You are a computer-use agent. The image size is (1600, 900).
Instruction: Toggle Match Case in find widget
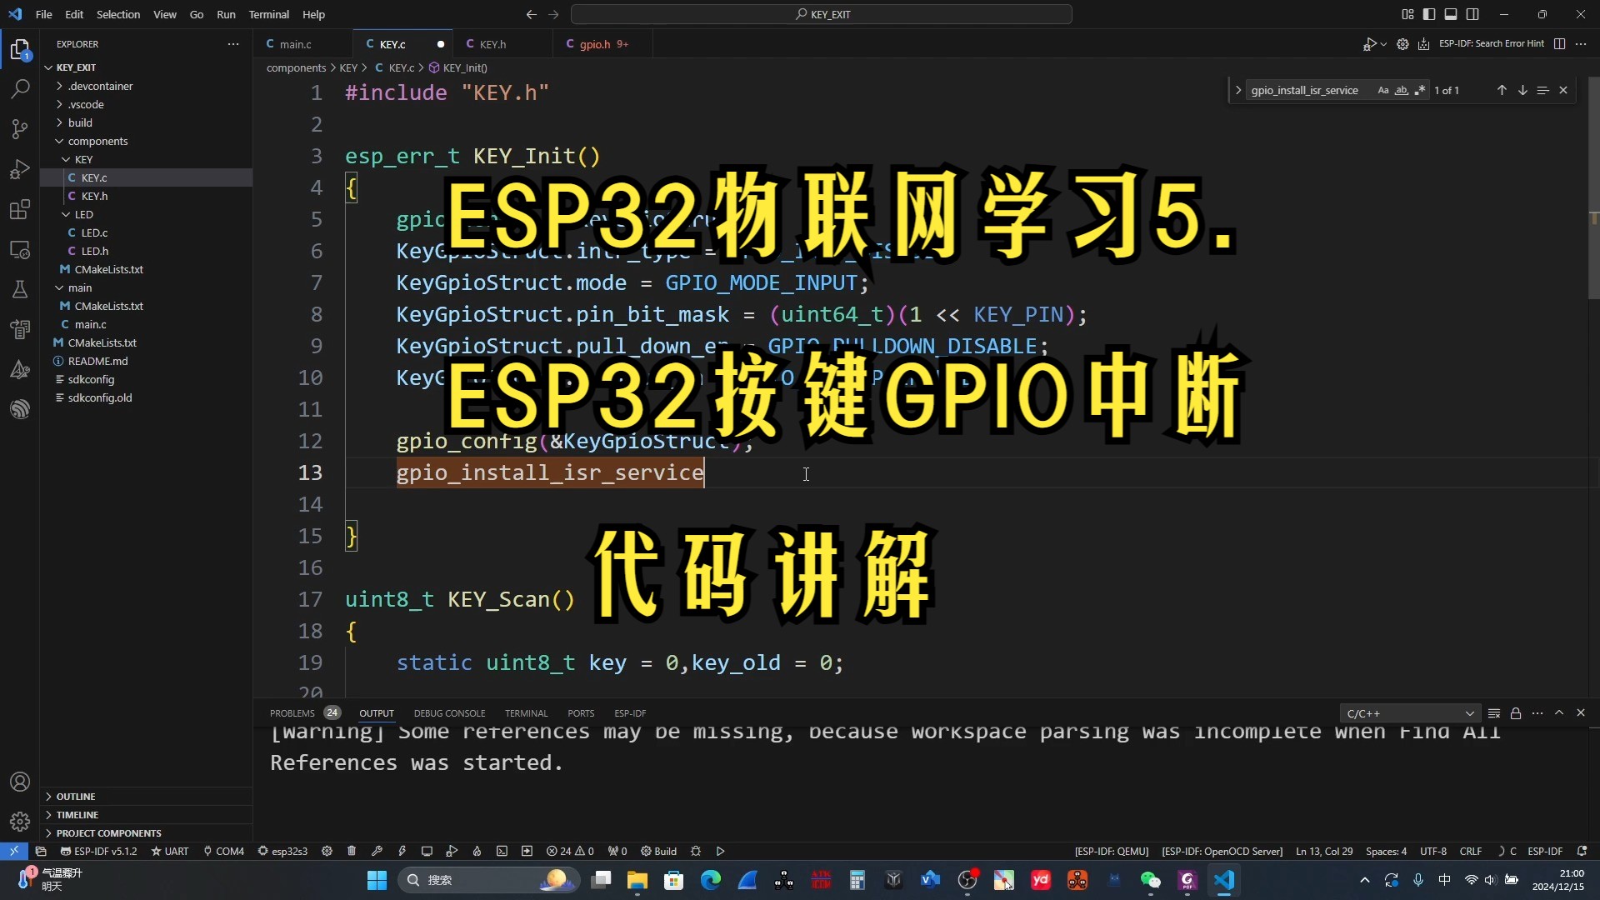tap(1383, 90)
